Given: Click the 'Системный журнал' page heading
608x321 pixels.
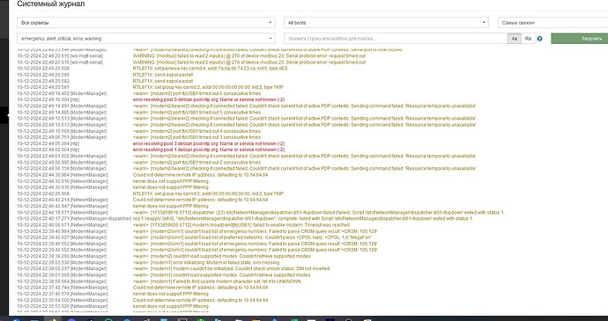Looking at the screenshot, I should (x=51, y=4).
